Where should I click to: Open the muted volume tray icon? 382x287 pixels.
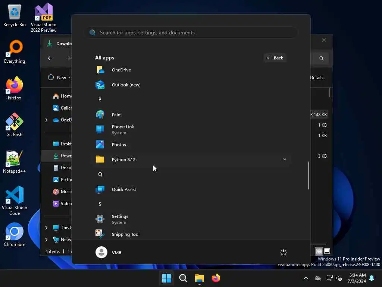pos(339,278)
